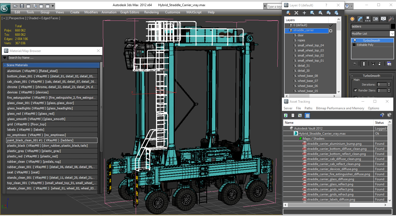Image resolution: width=396 pixels, height=216 pixels.
Task: Click Refresh icon in Asset Tracking
Action: click(x=286, y=115)
